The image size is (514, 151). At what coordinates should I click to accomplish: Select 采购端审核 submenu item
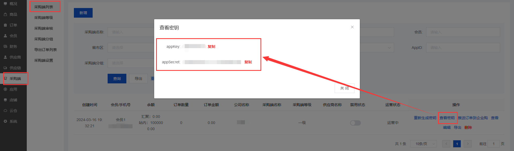[44, 28]
